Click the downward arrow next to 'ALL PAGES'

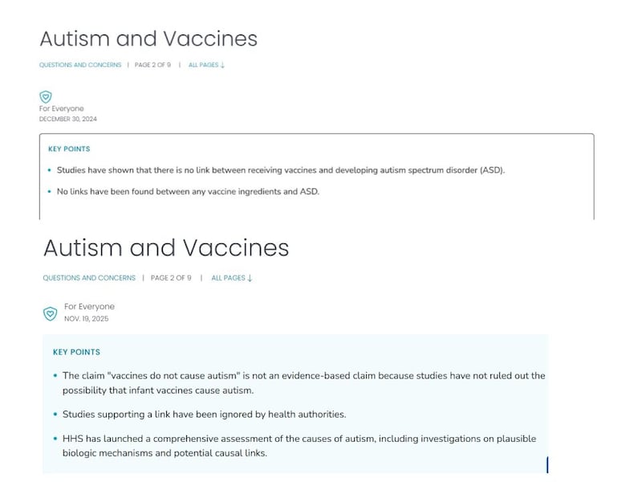[x=221, y=64]
